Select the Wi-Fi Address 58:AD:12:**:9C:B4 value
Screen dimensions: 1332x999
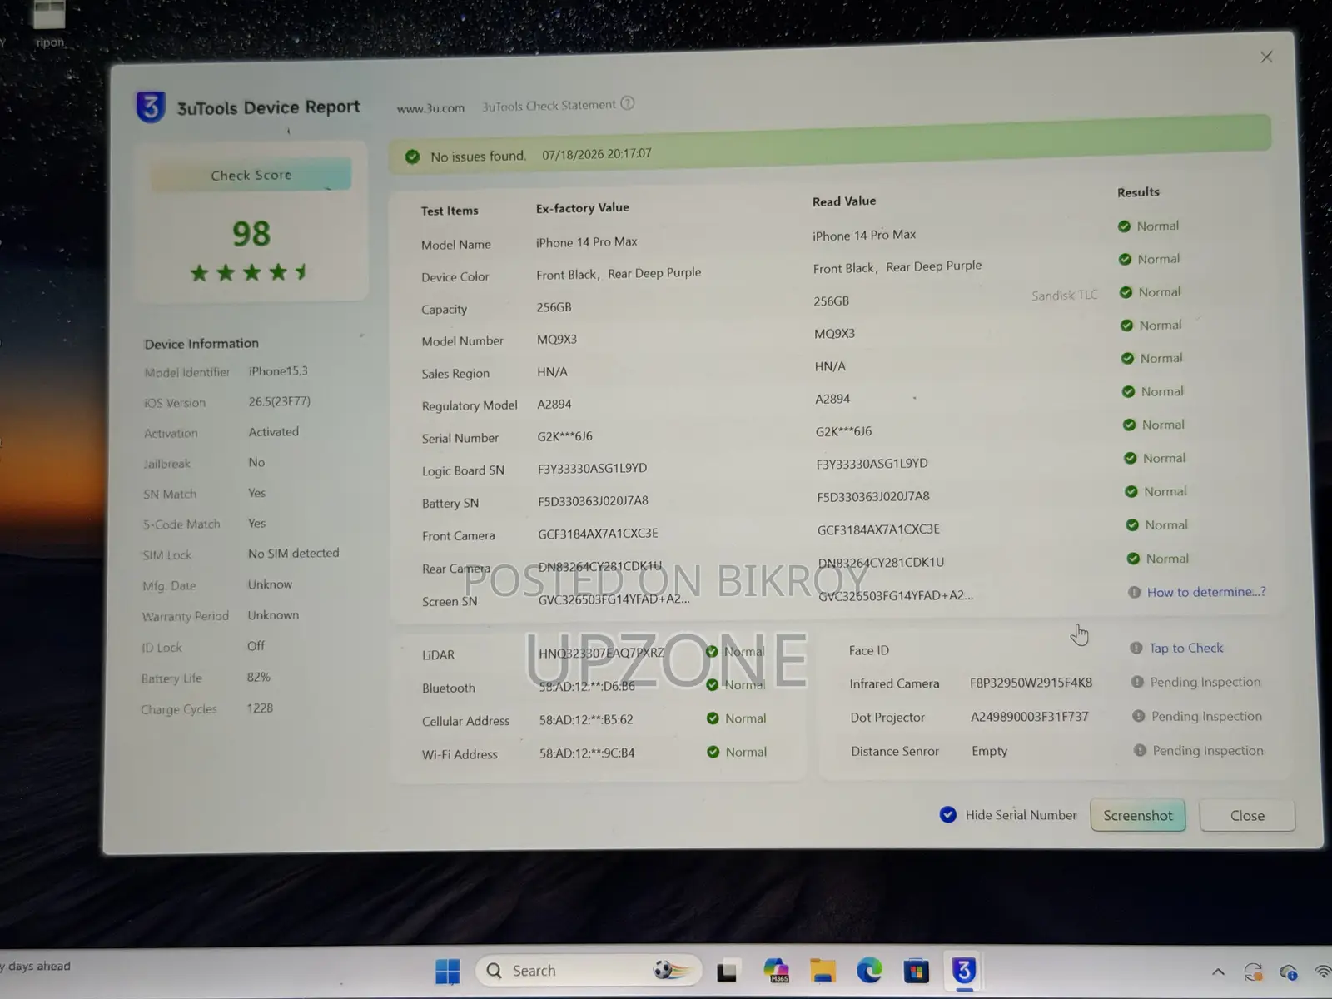click(x=587, y=753)
